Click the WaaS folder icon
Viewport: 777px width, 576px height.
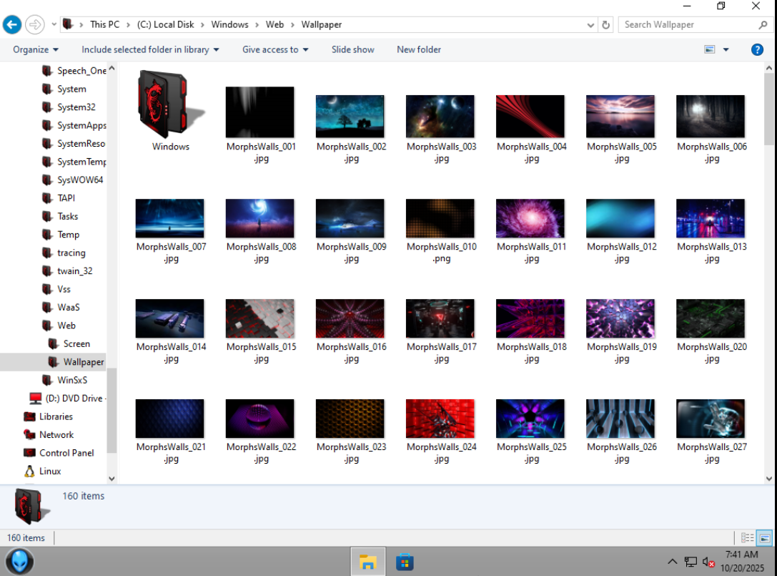point(47,308)
